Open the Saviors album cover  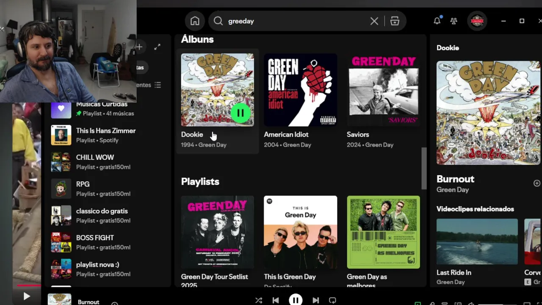click(x=383, y=90)
